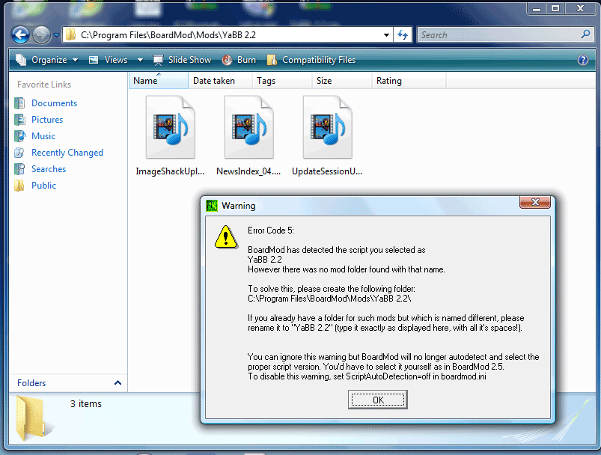This screenshot has width=601, height=455.
Task: Open the Organize menu
Action: pyautogui.click(x=46, y=60)
